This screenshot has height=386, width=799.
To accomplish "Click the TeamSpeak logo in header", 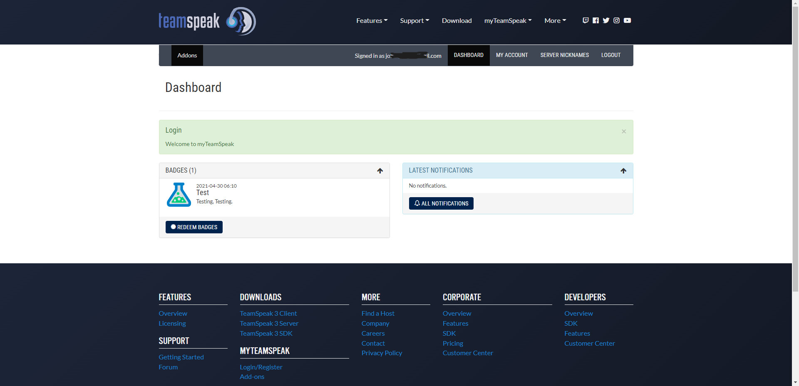I will (207, 21).
